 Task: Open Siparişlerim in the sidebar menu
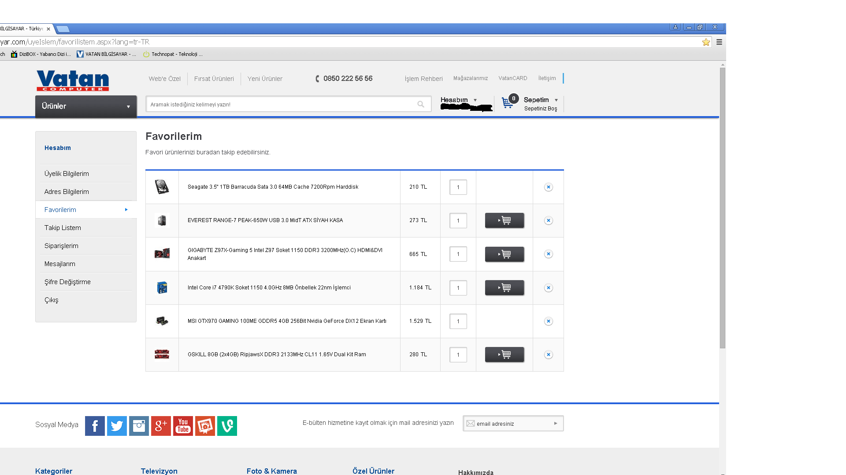(x=61, y=246)
